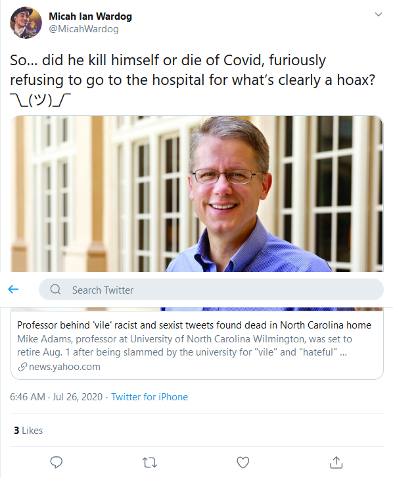
Task: View the 3 Likes list
Action: point(28,431)
